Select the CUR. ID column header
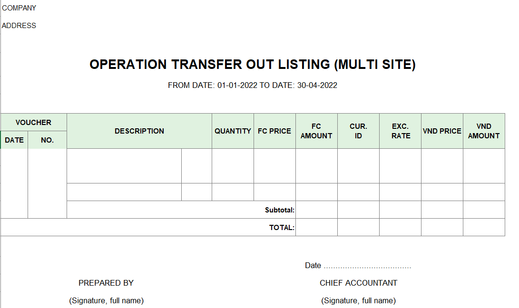Image resolution: width=519 pixels, height=308 pixels. coord(359,131)
